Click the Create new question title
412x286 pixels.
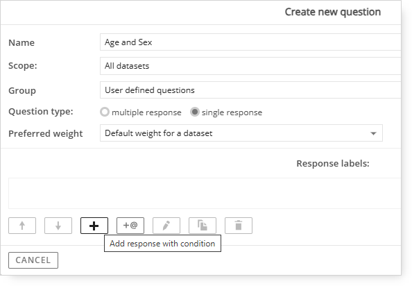coord(333,12)
